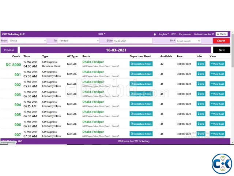Expand View Seat for coach 903
The width and height of the screenshot is (234, 176).
click(218, 94)
